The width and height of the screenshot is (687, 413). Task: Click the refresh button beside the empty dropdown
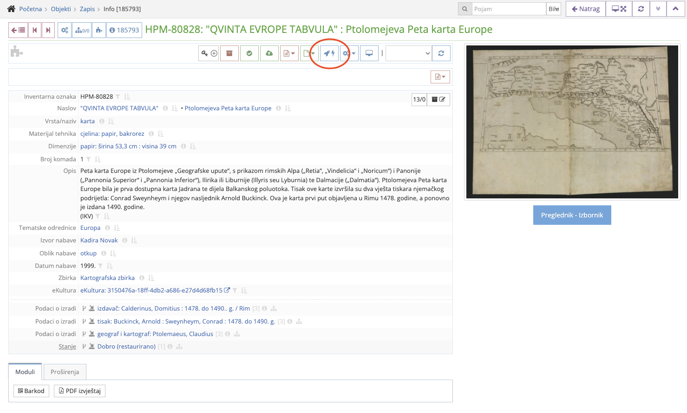tap(441, 53)
